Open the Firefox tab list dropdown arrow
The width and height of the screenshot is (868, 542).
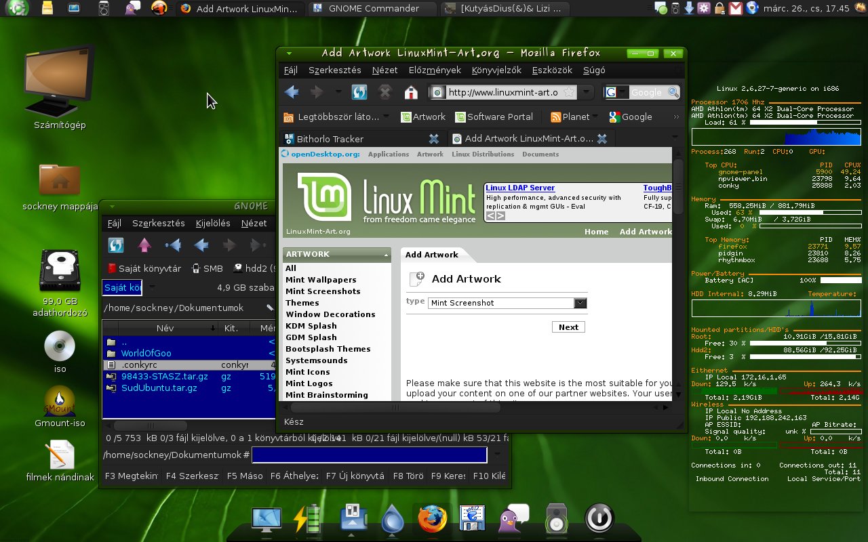(675, 138)
